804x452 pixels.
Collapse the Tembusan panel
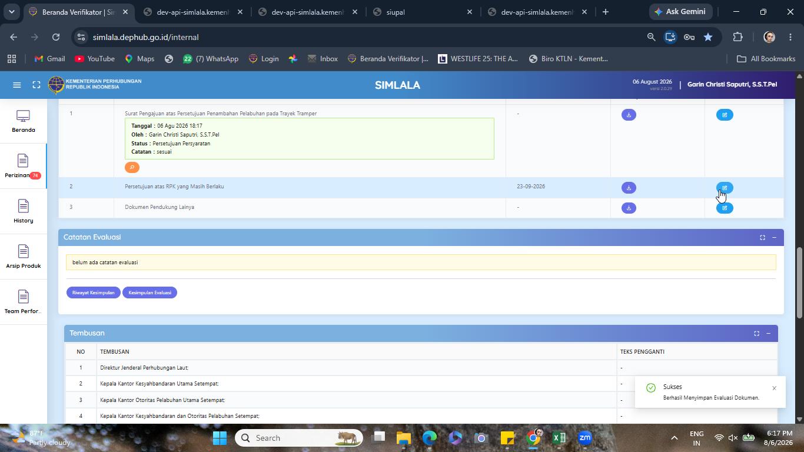pos(768,334)
